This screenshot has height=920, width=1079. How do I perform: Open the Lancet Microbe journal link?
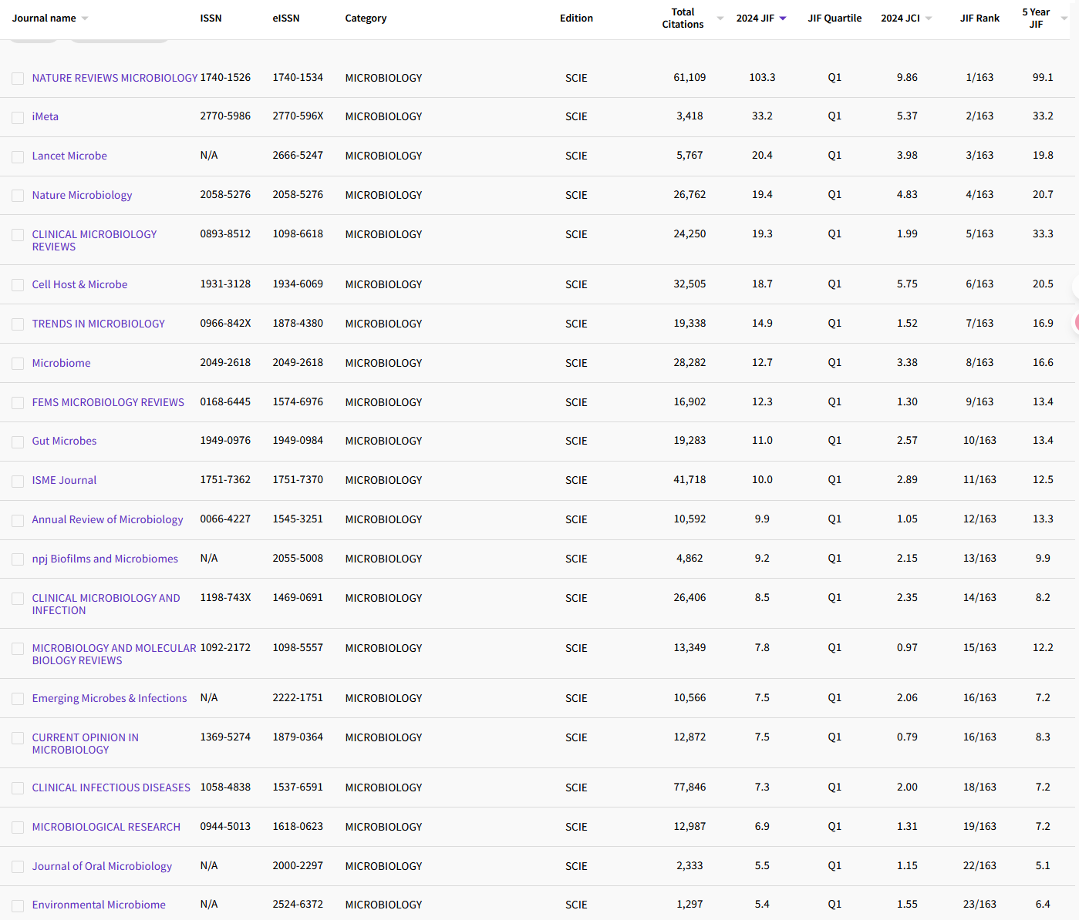[69, 156]
